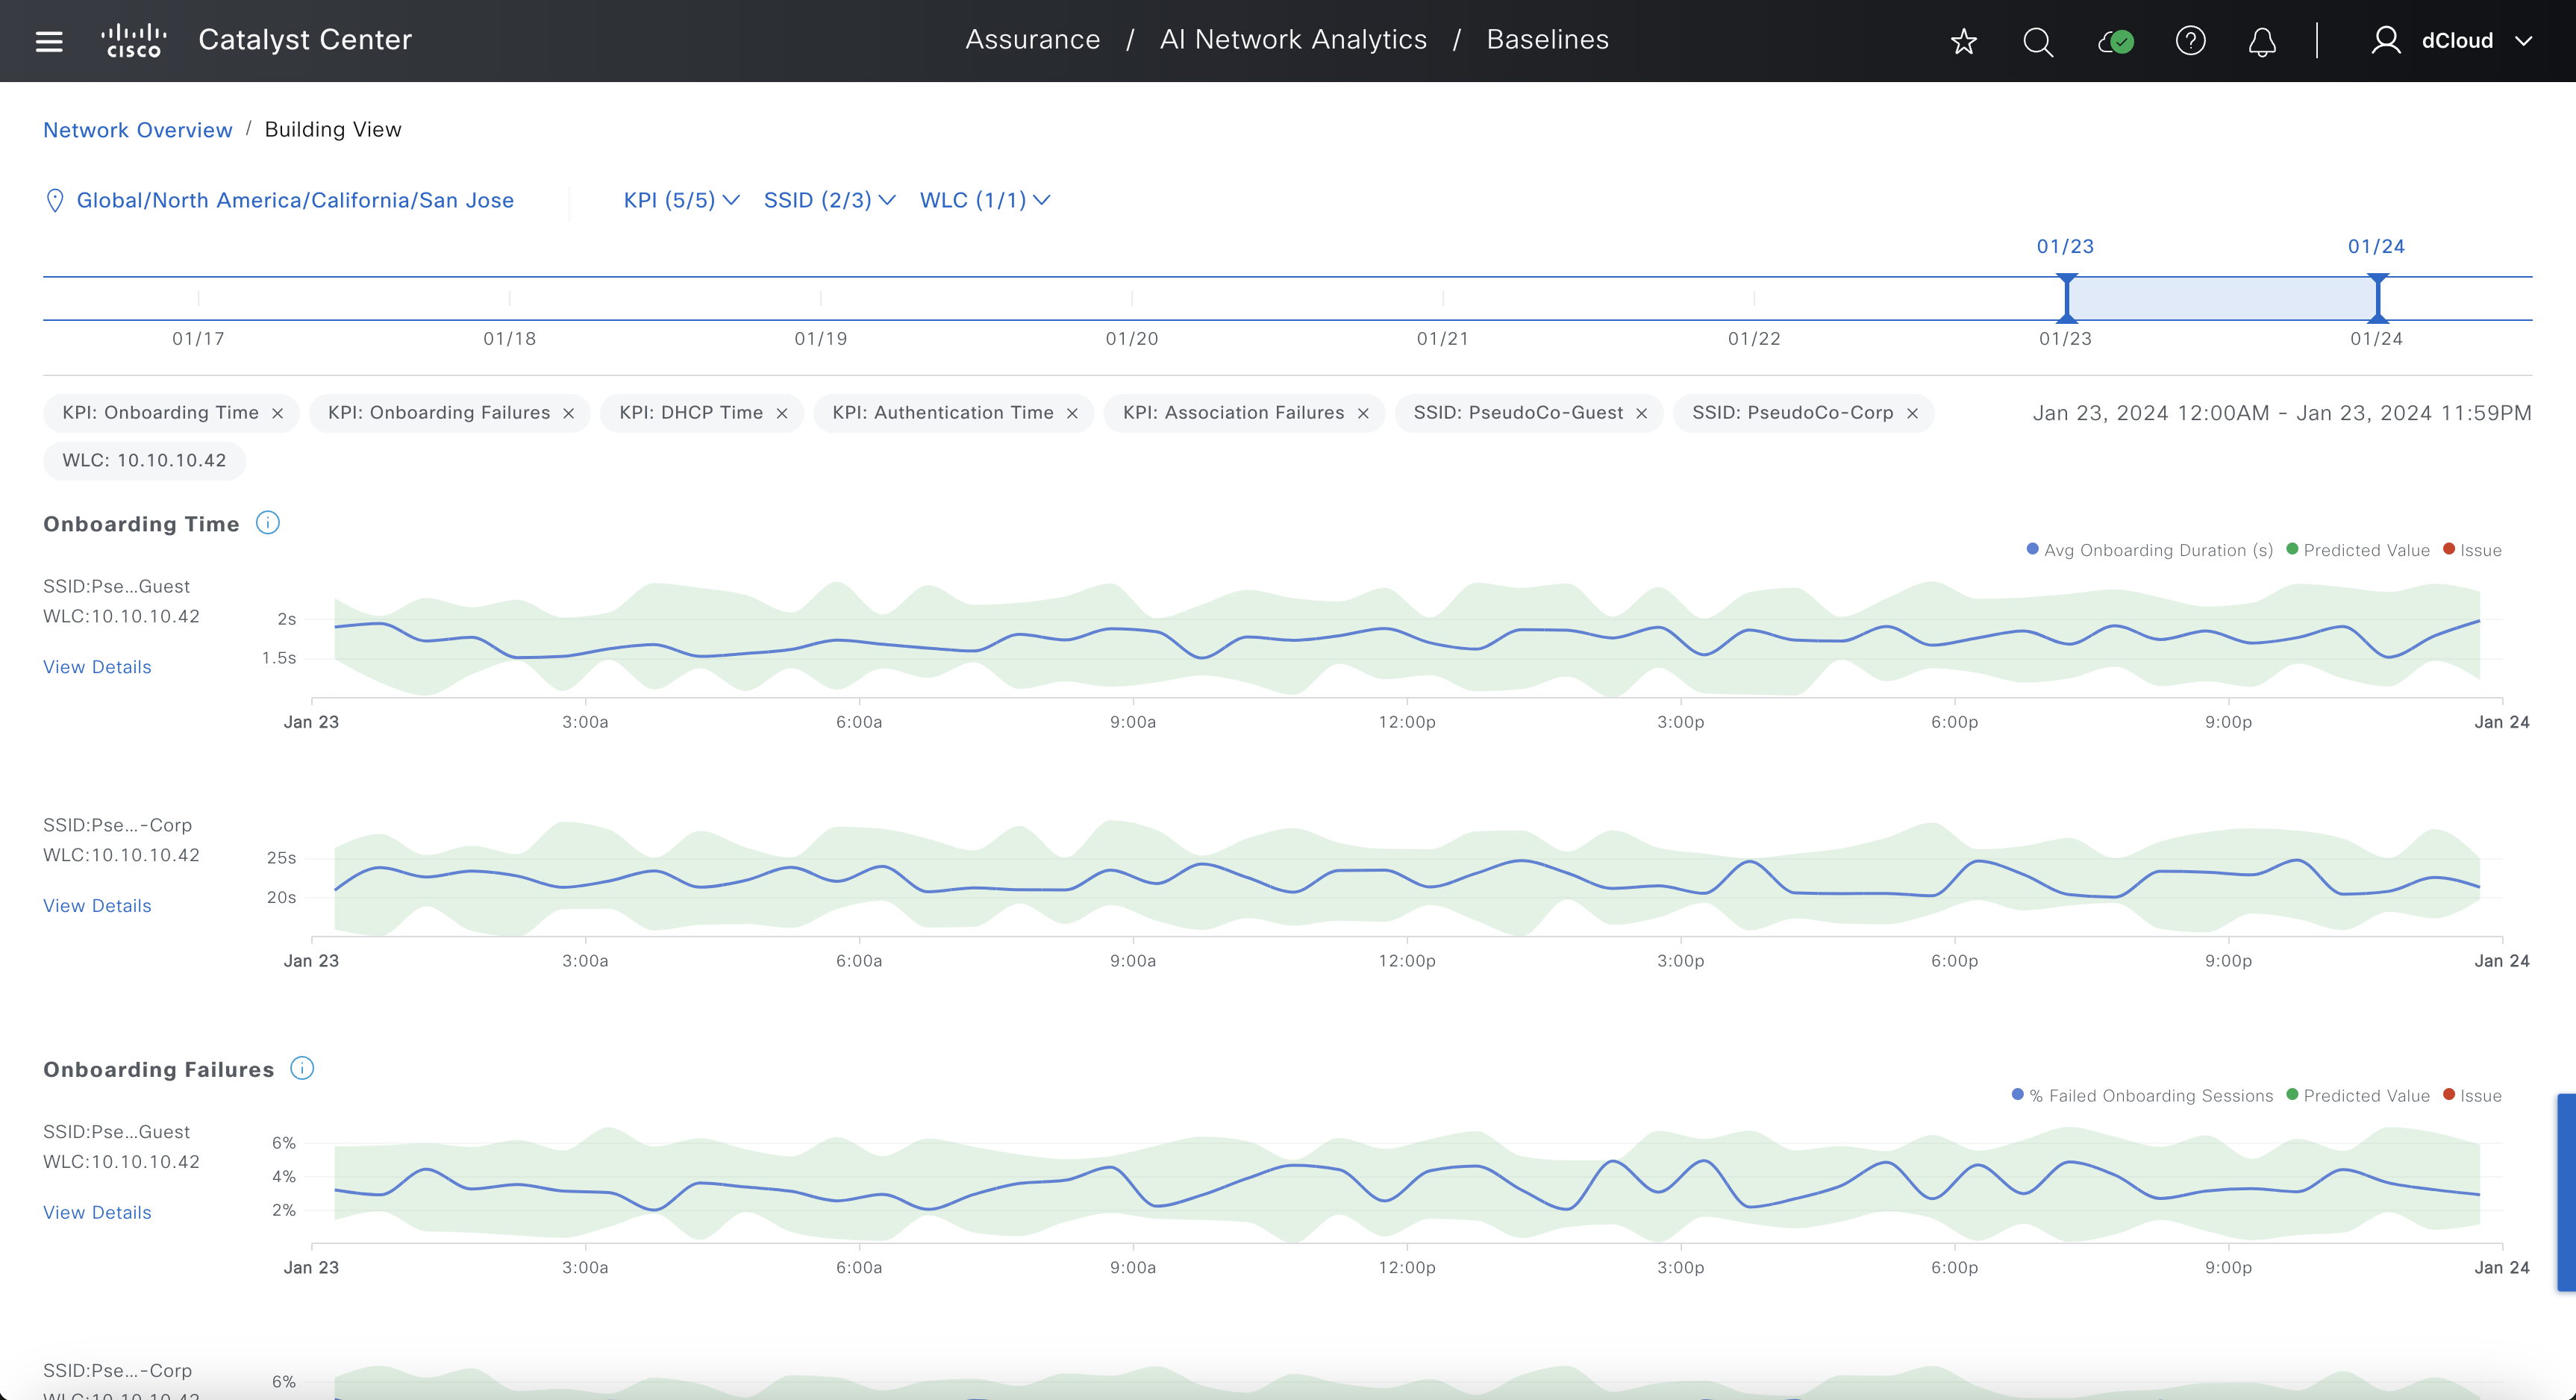Remove the KPI: Authentication Time filter chip
This screenshot has height=1400, width=2576.
(1072, 413)
